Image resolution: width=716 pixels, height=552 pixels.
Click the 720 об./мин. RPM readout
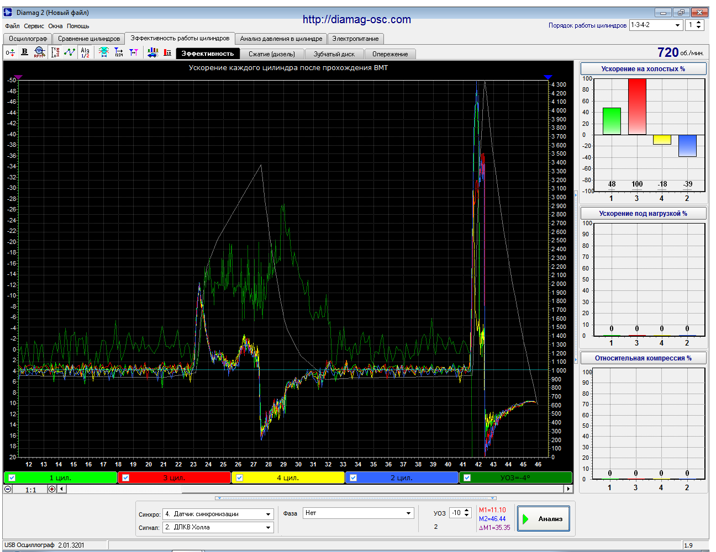[x=681, y=52]
